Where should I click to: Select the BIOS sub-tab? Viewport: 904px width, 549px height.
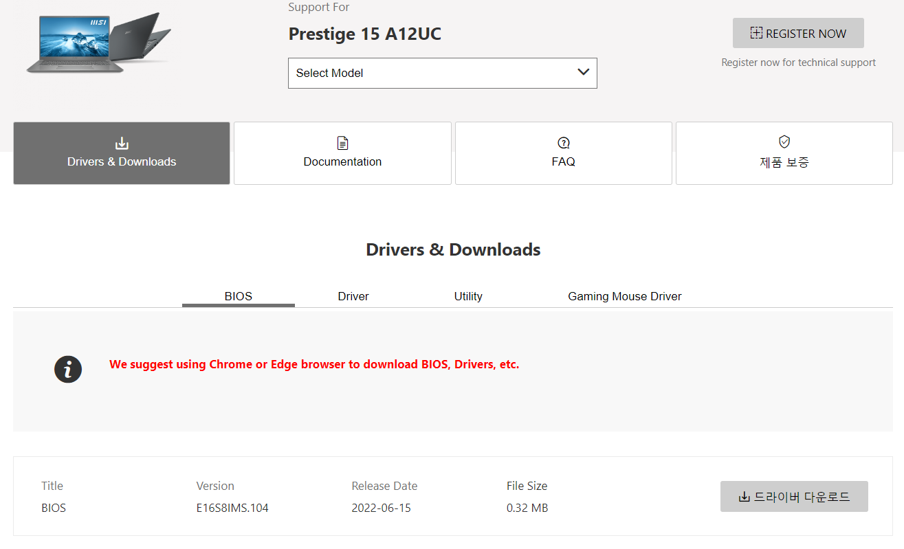coord(239,296)
